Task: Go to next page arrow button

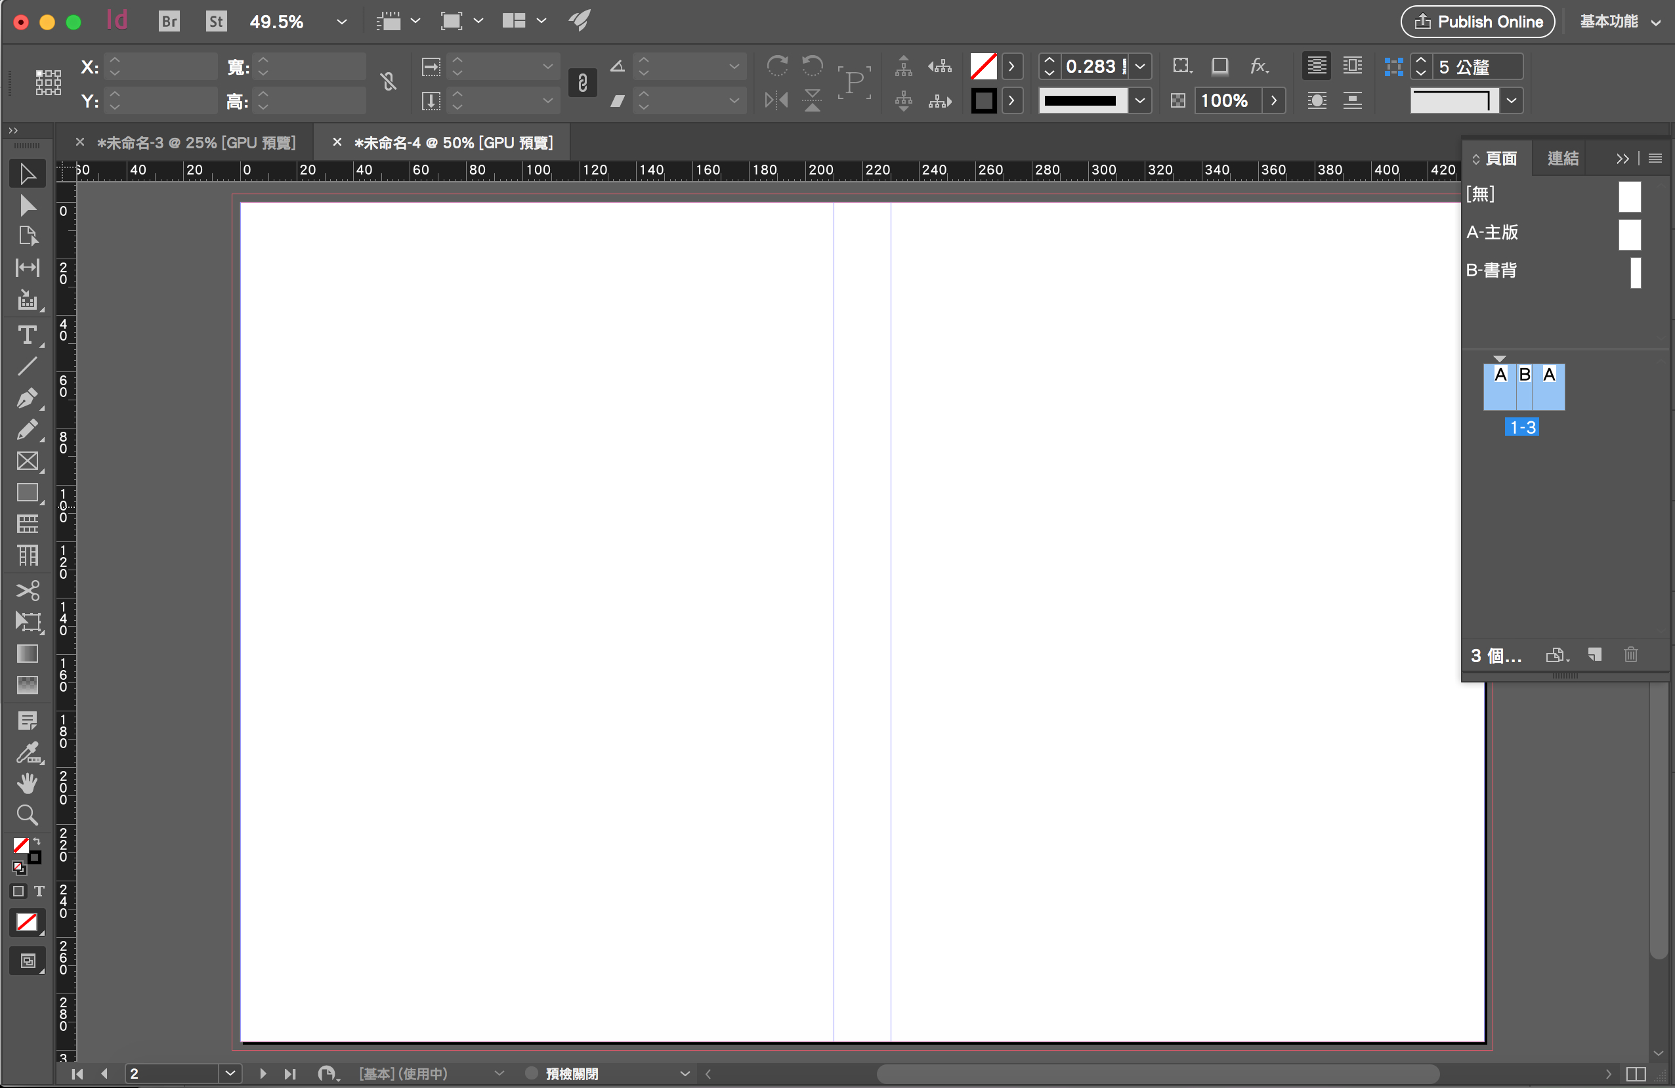Action: pyautogui.click(x=263, y=1074)
